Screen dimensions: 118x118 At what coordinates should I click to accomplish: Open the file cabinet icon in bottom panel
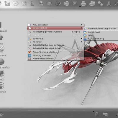coord(97,114)
